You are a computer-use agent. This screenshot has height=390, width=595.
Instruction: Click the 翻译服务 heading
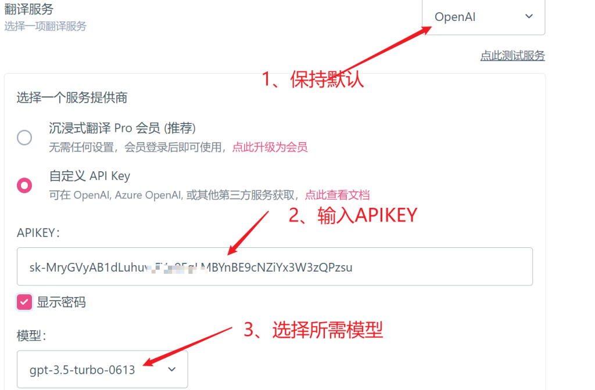click(x=29, y=9)
